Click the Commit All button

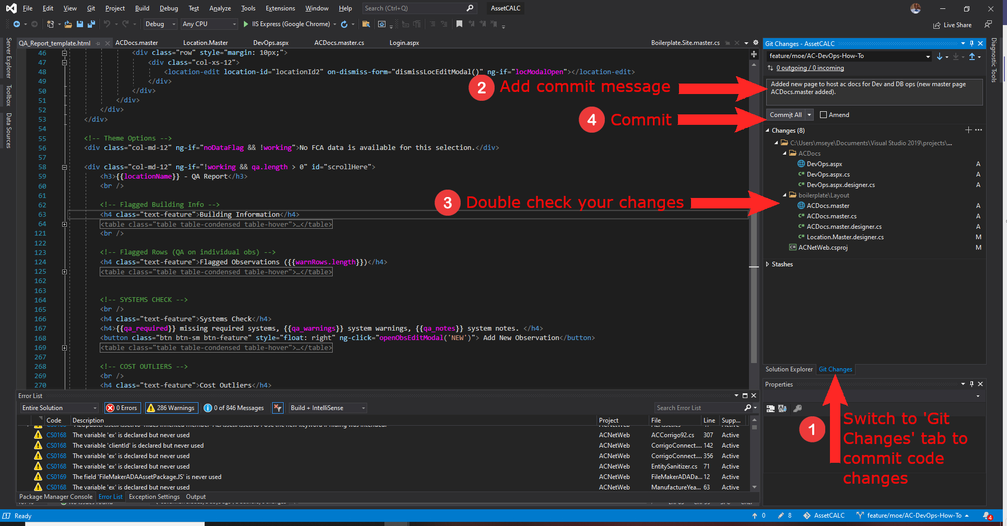786,115
